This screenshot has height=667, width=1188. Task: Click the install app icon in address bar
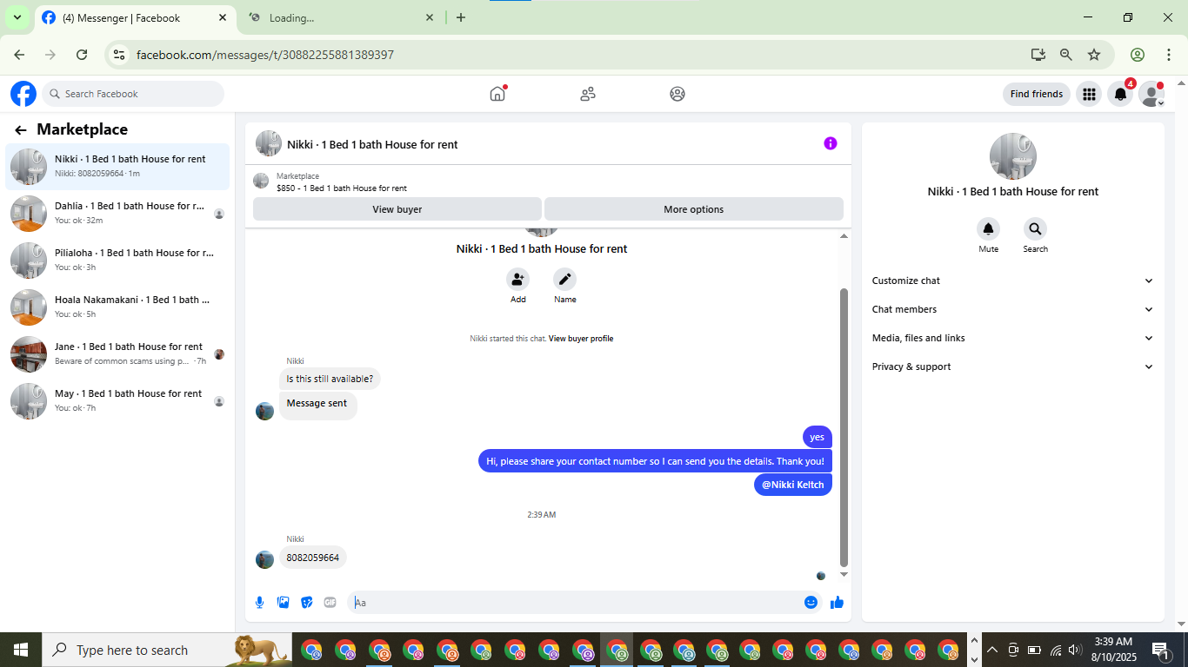[1038, 55]
